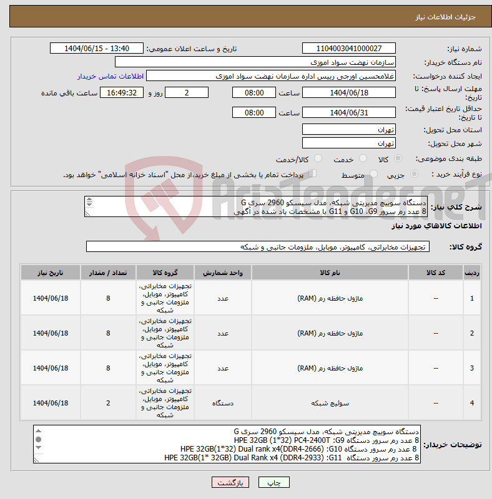Click the response deadline time 08:00 field
Image resolution: width=492 pixels, height=499 pixels.
254,92
